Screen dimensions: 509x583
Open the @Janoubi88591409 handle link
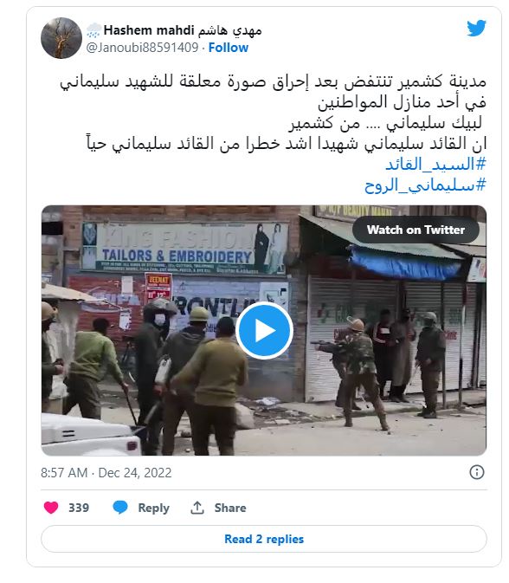[x=142, y=48]
